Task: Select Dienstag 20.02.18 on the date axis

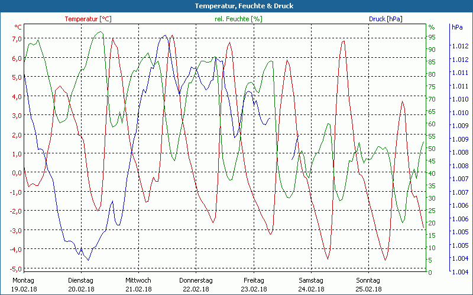Action: click(81, 284)
